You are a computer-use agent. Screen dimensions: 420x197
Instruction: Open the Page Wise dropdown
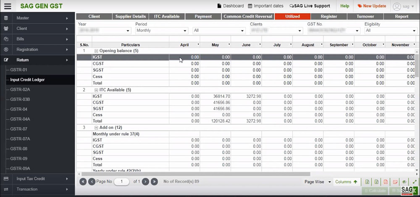pyautogui.click(x=317, y=182)
